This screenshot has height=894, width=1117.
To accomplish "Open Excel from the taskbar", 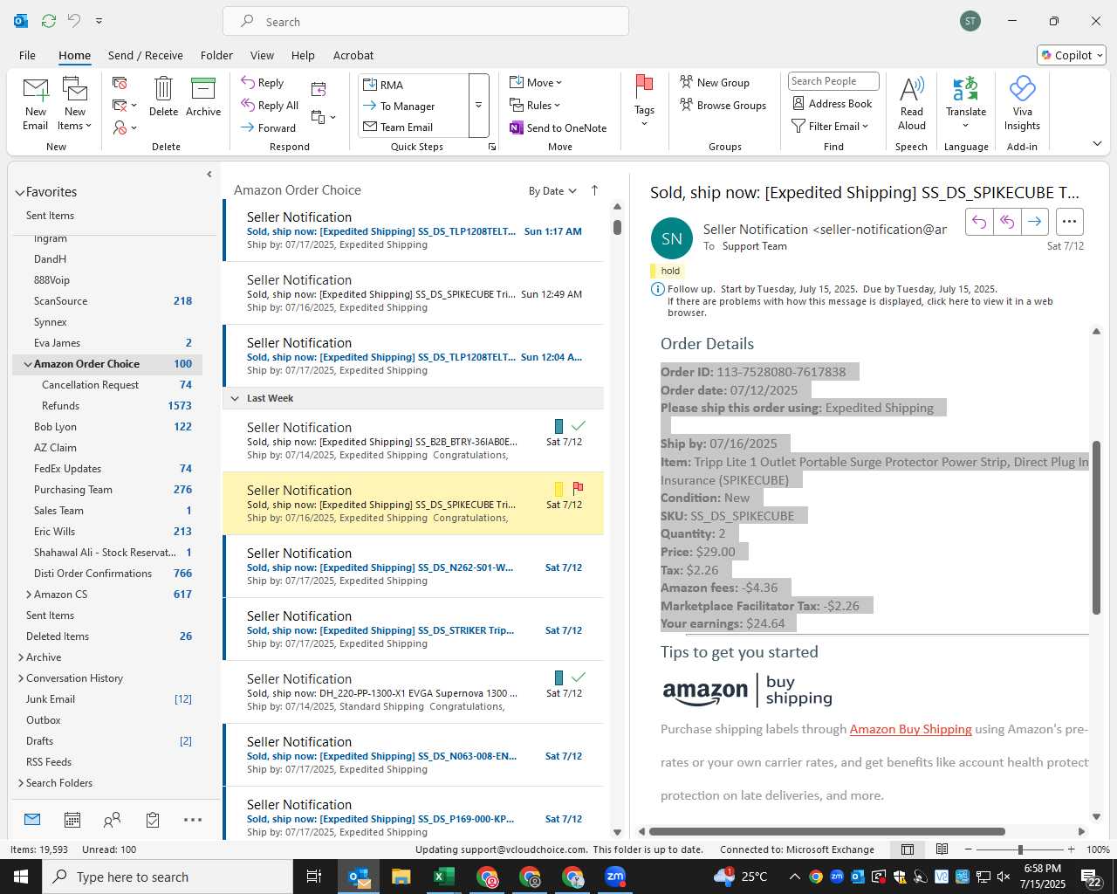I will tap(443, 877).
